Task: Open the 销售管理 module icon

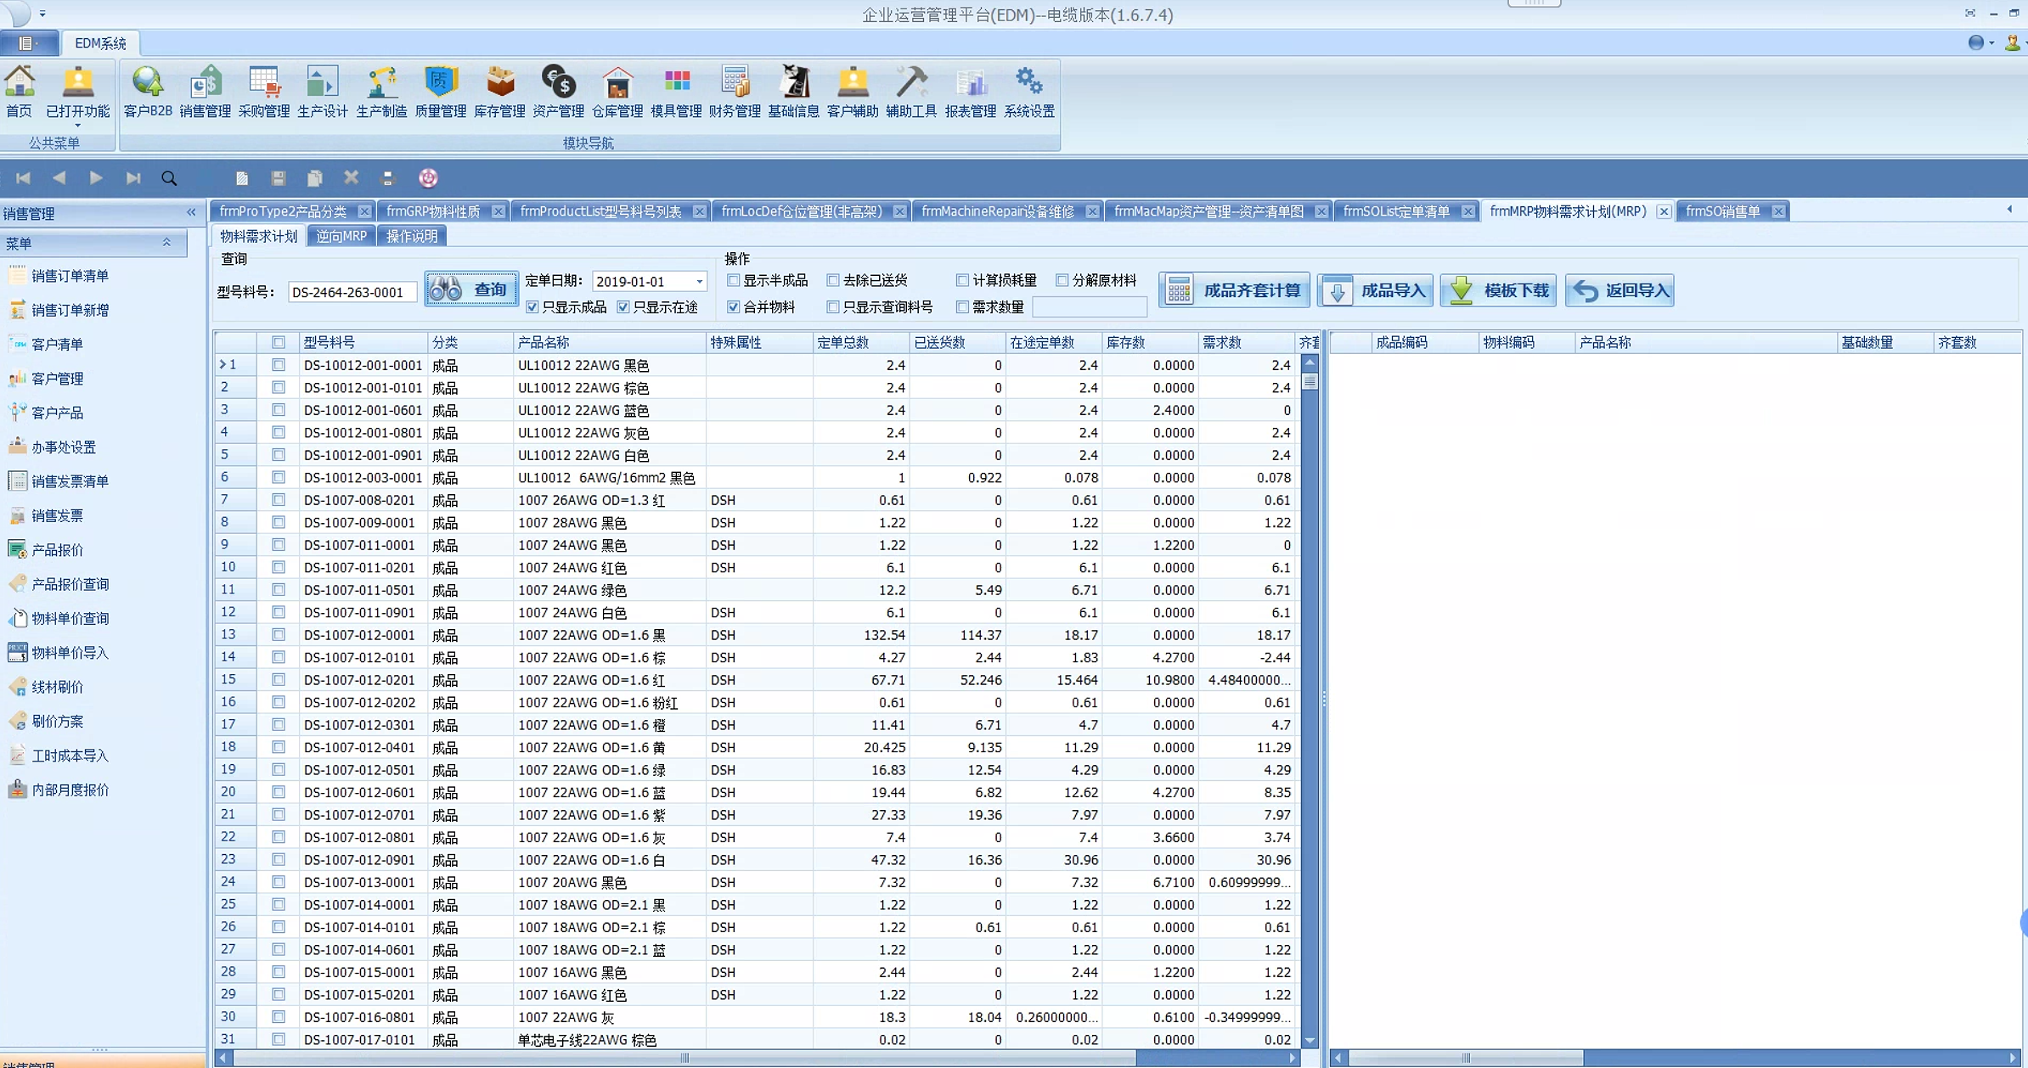Action: point(206,92)
